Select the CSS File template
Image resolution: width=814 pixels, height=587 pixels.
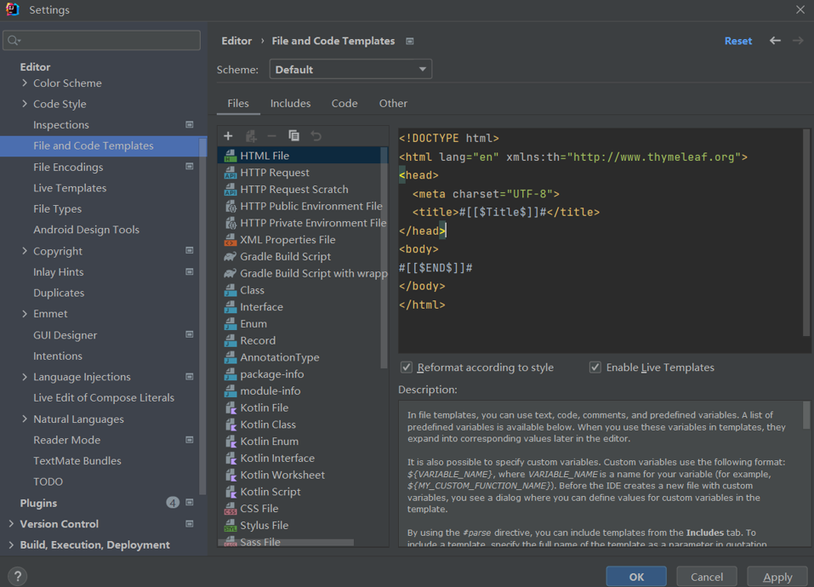coord(259,509)
